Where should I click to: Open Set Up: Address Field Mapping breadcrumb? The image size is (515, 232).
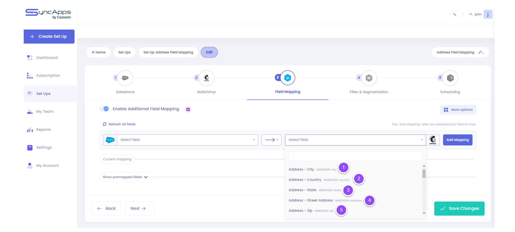tap(168, 52)
